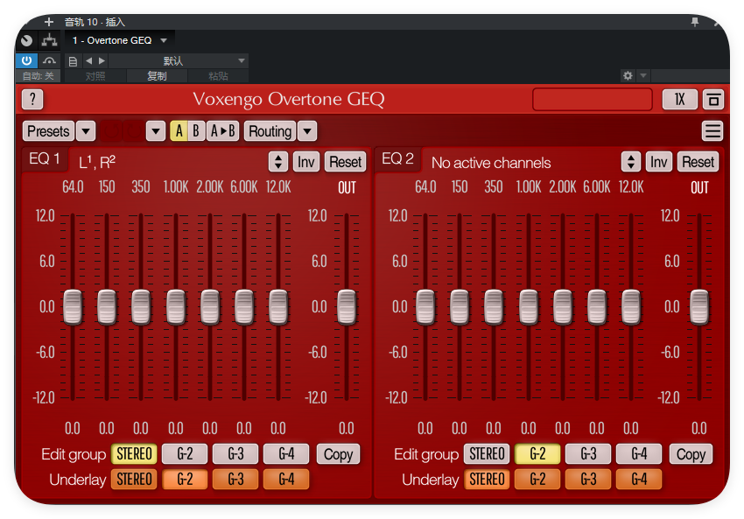Click the 1X oversampling button
744x519 pixels.
click(x=679, y=99)
